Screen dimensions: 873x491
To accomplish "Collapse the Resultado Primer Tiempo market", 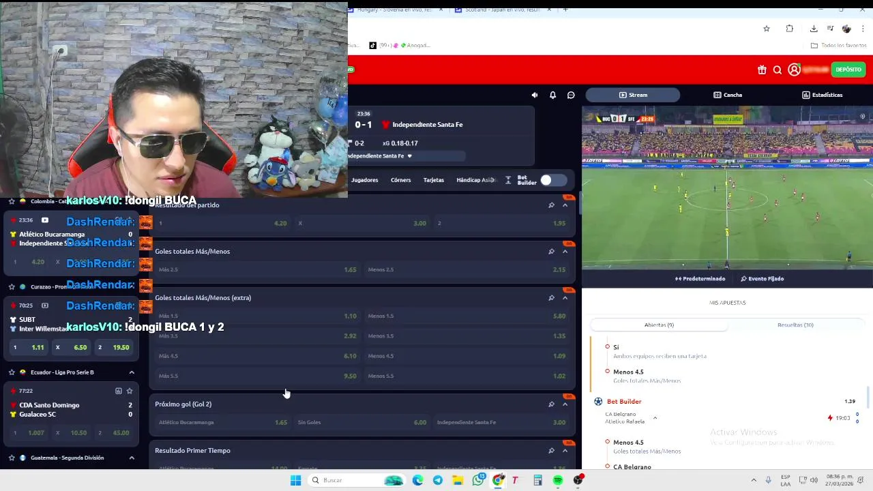I will (565, 450).
